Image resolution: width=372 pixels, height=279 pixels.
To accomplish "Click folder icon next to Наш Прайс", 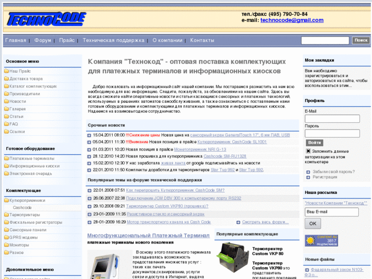I will click(7, 71).
